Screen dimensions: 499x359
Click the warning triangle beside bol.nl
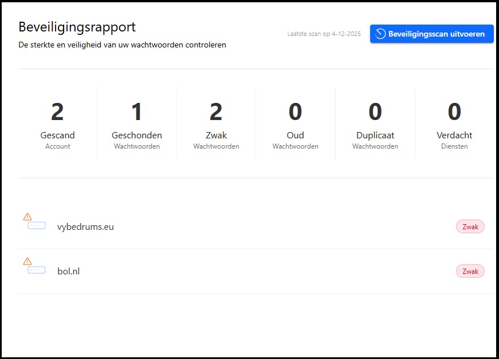click(27, 261)
